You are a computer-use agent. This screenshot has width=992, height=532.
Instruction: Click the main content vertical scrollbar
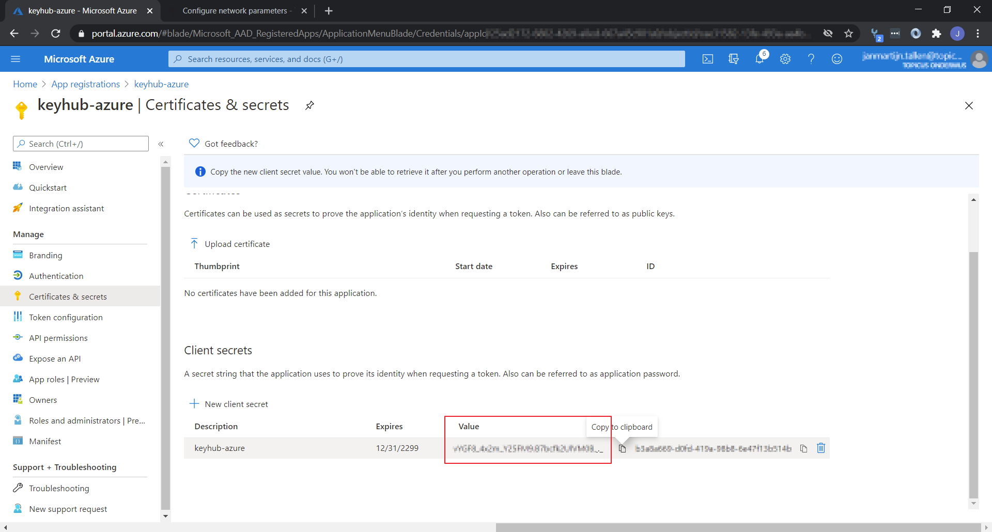[973, 374]
